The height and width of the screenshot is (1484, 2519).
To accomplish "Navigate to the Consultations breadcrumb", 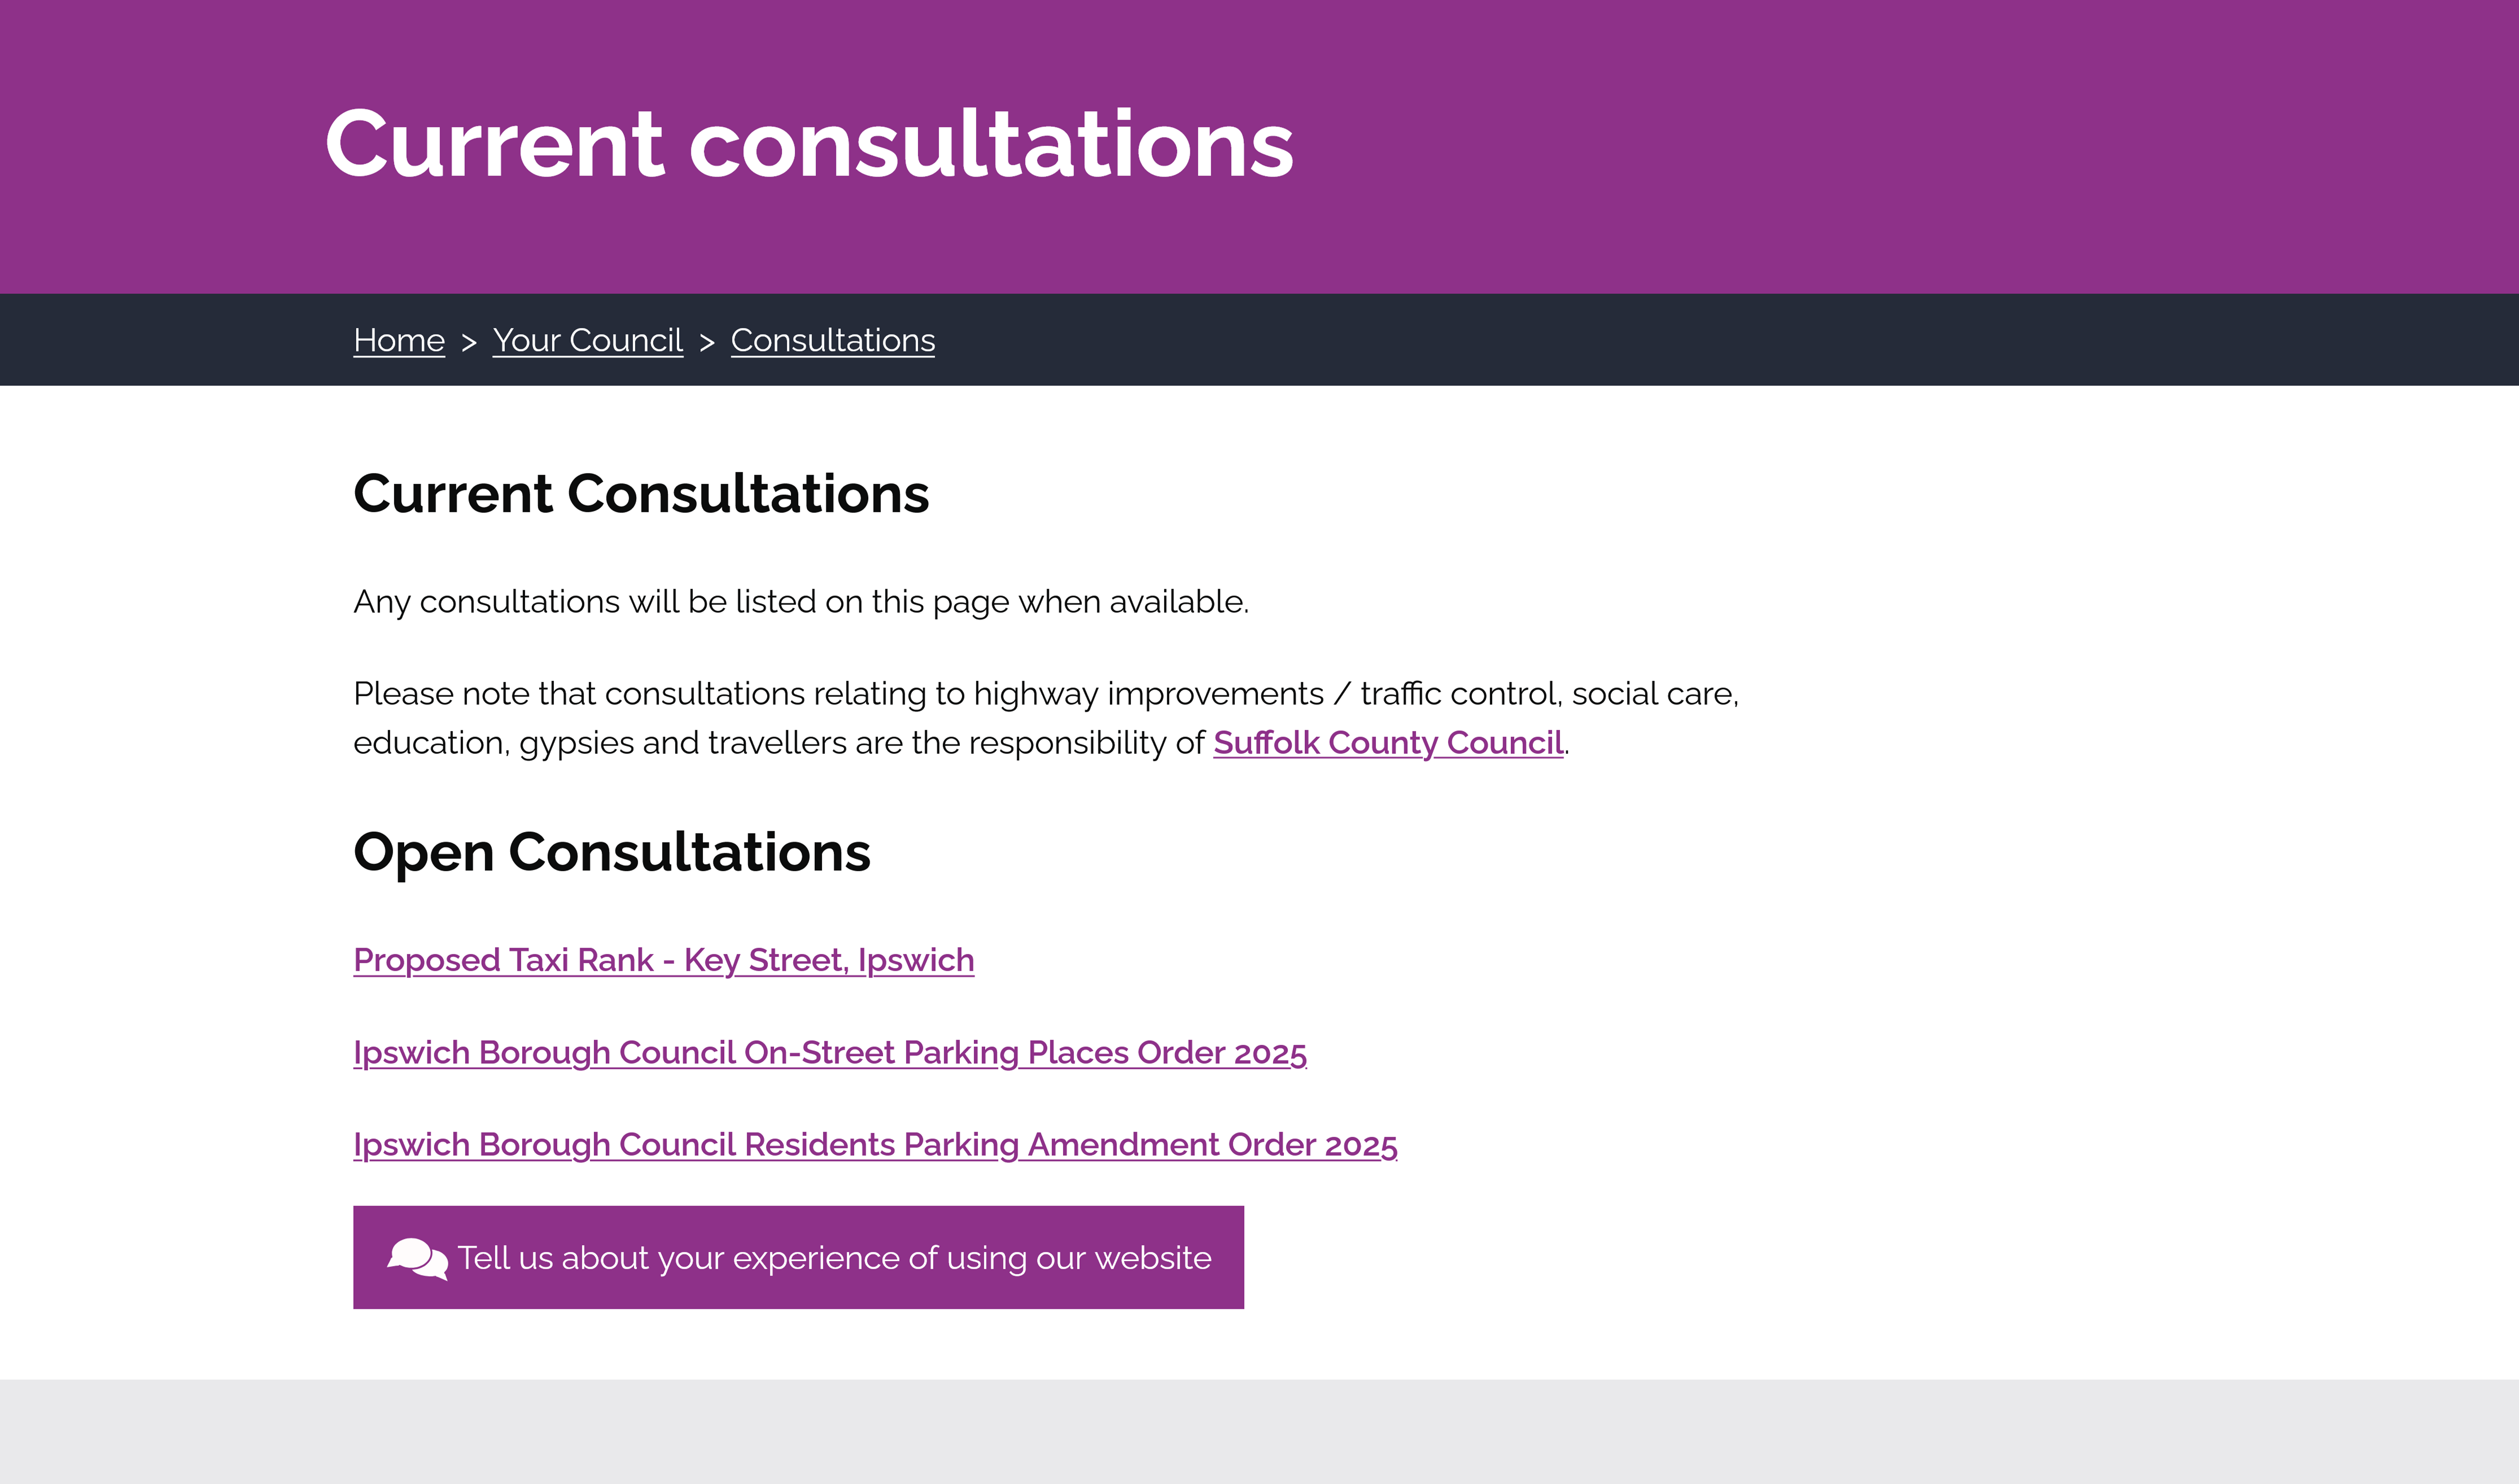I will click(x=832, y=340).
